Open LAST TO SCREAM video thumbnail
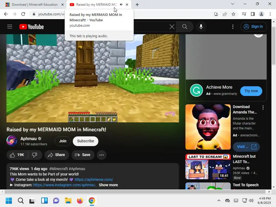The width and height of the screenshot is (276, 207). (208, 167)
